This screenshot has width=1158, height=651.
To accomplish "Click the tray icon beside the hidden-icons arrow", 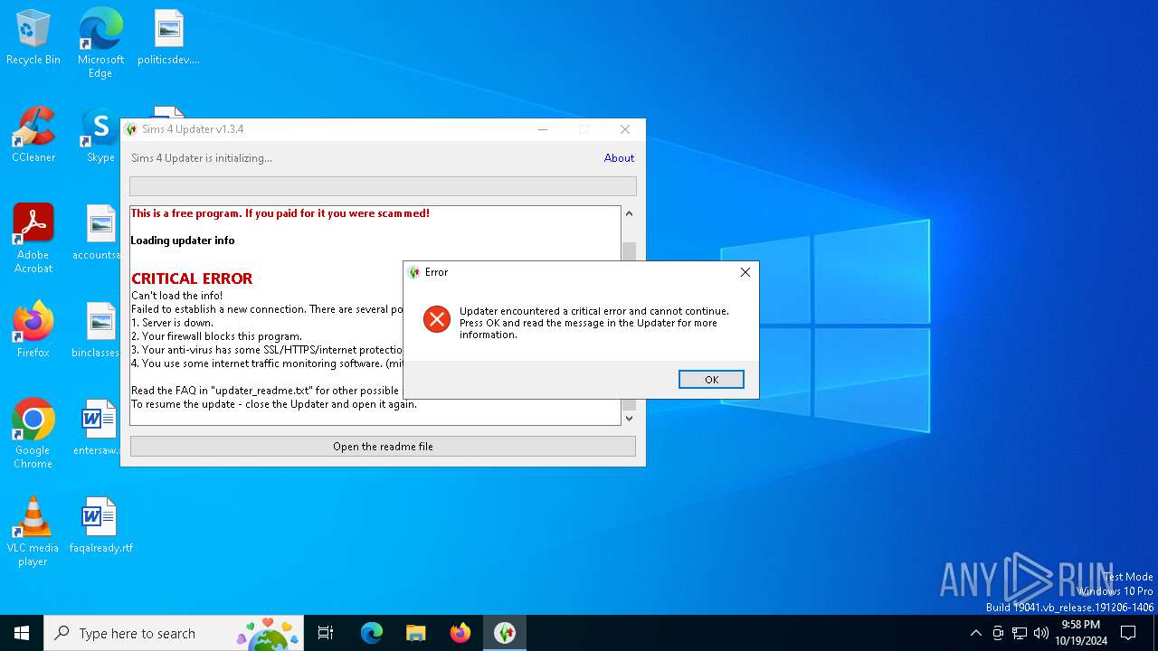I will [x=998, y=633].
